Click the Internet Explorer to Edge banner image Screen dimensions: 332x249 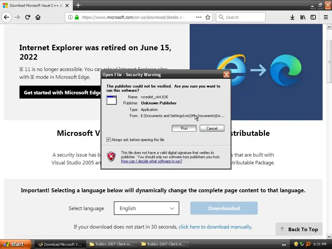click(256, 72)
